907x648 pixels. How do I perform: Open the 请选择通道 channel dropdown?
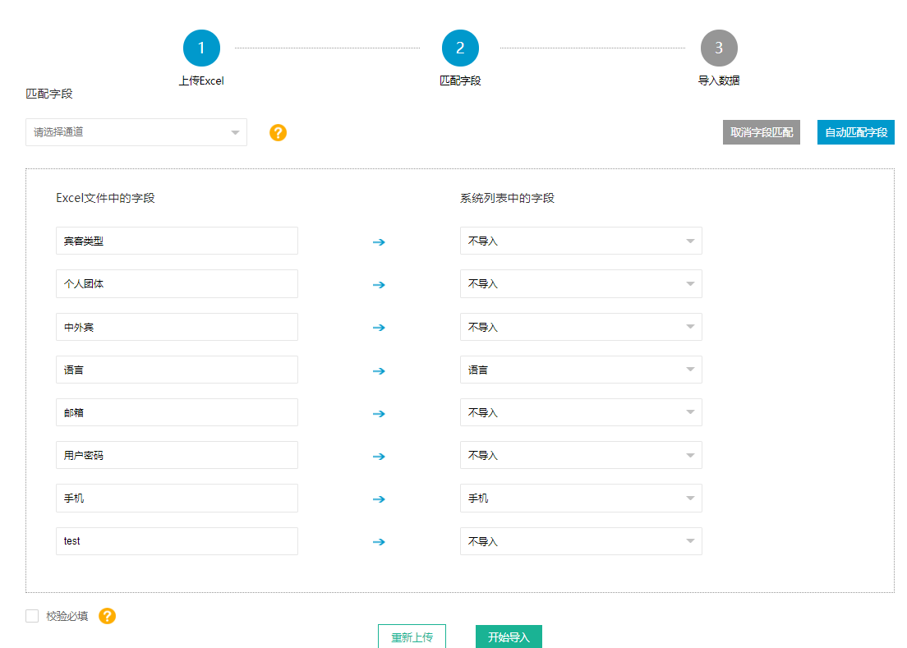(x=136, y=132)
